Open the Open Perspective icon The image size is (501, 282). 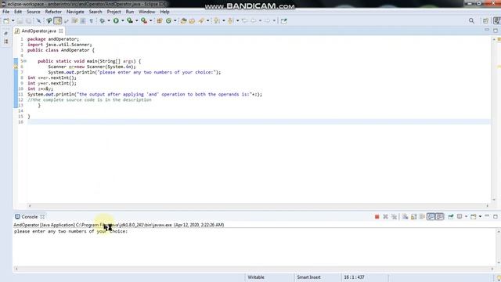[485, 21]
